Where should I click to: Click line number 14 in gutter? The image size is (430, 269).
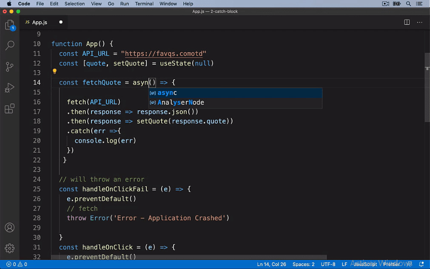pos(37,82)
